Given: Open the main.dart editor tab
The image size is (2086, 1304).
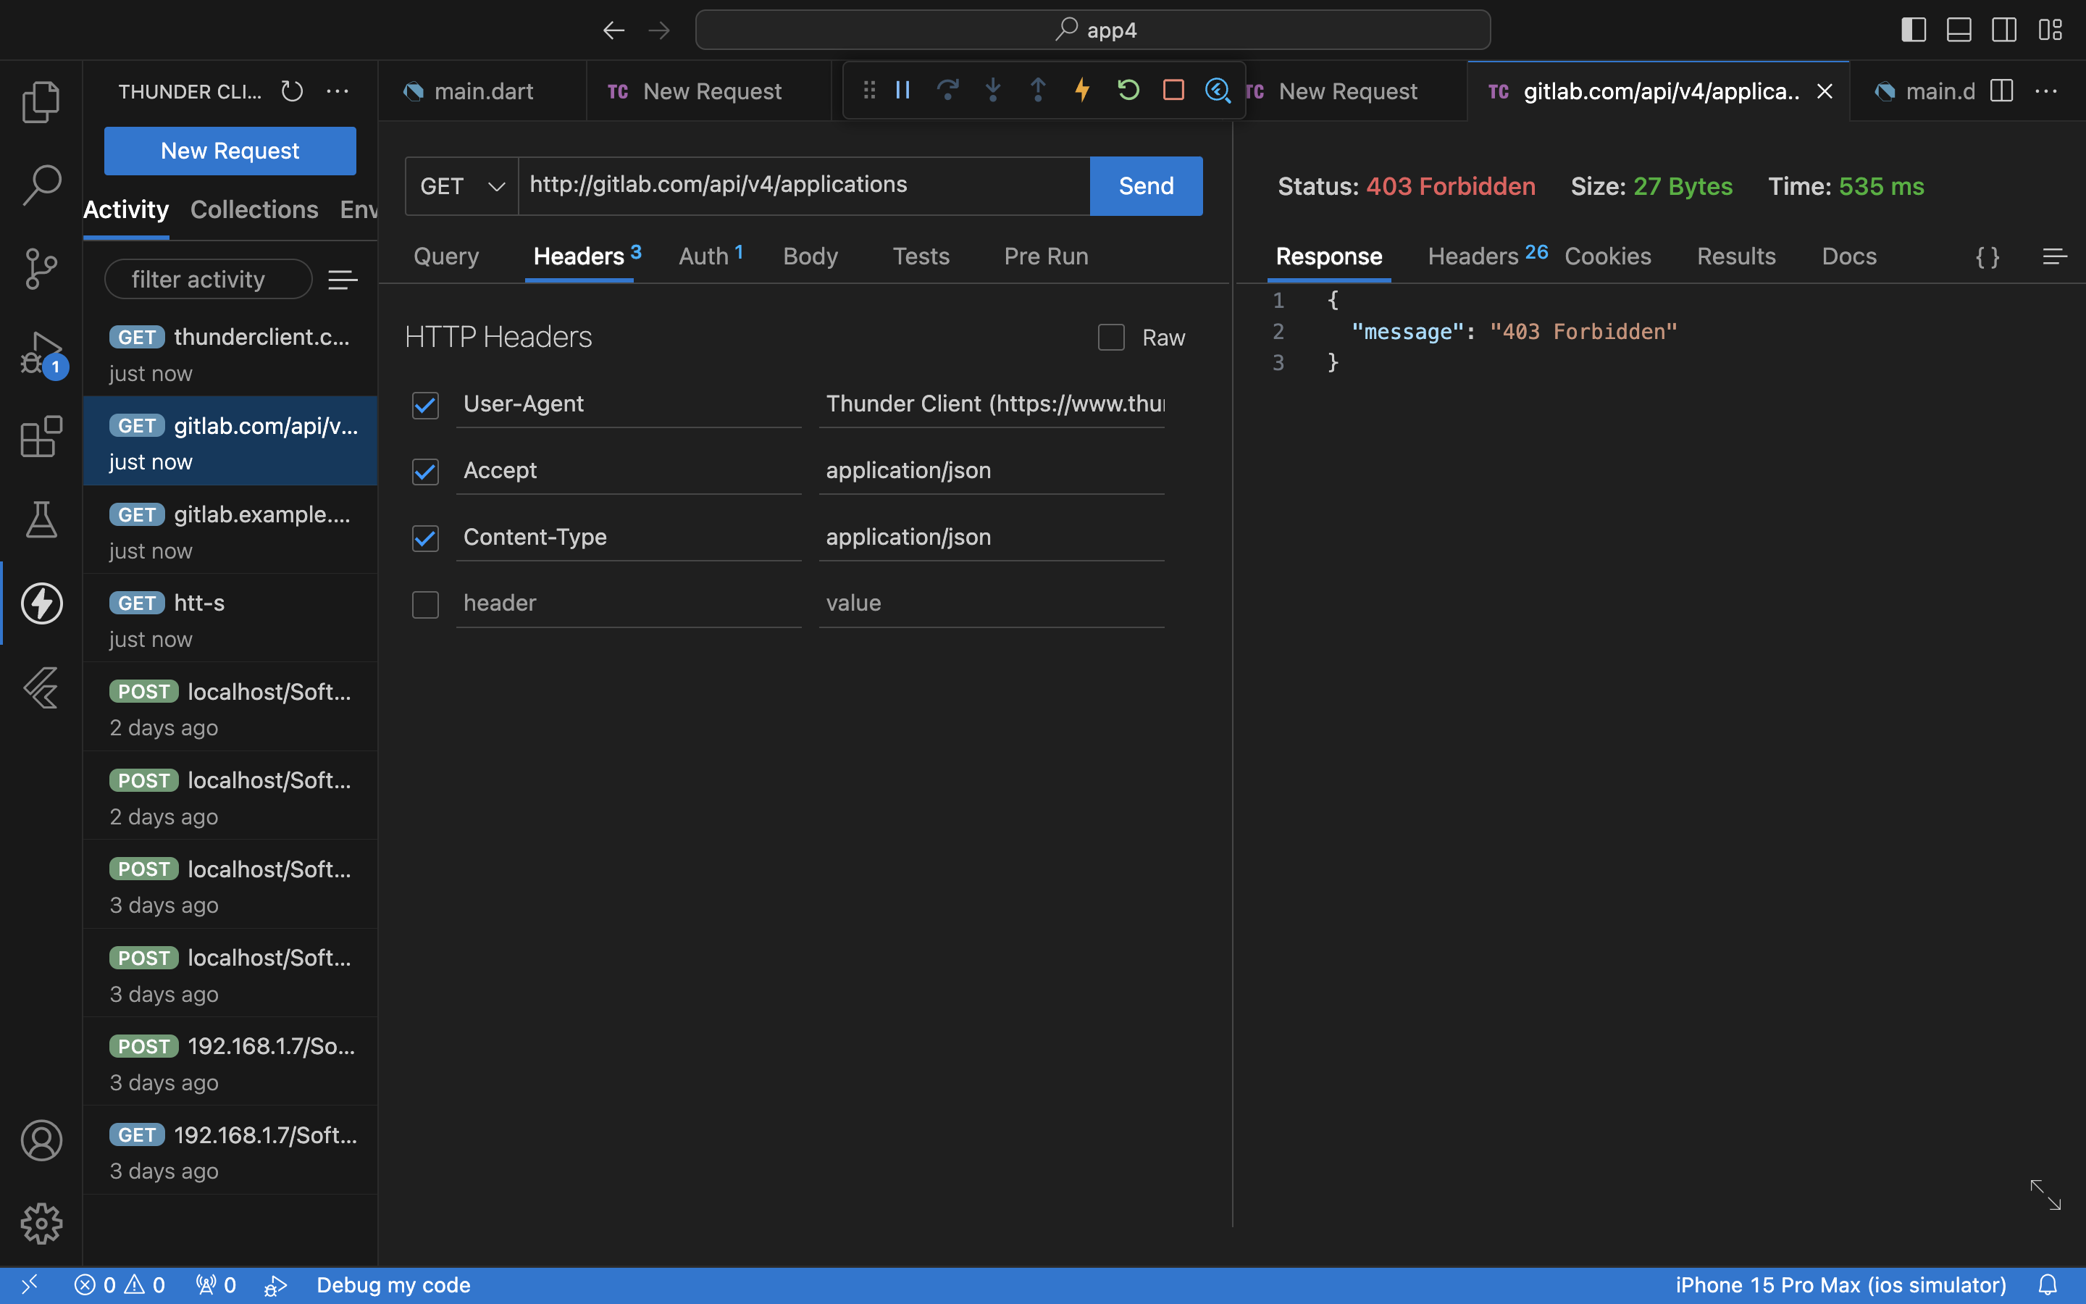Looking at the screenshot, I should click(482, 91).
